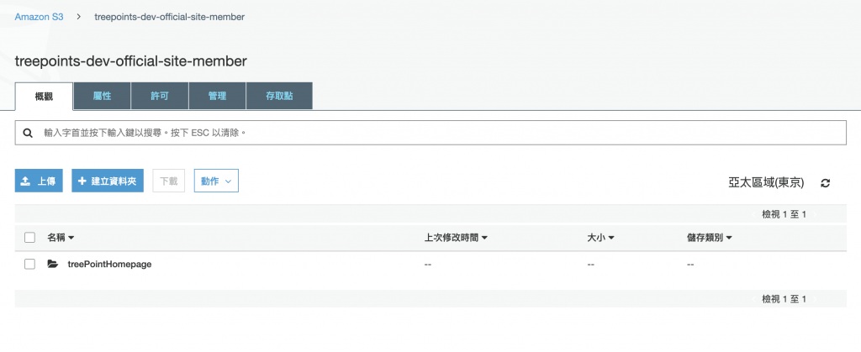Focus the prefix search input field

coord(430,134)
